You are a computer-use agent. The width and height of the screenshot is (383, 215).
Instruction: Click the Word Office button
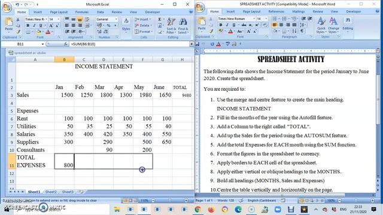(x=200, y=7)
